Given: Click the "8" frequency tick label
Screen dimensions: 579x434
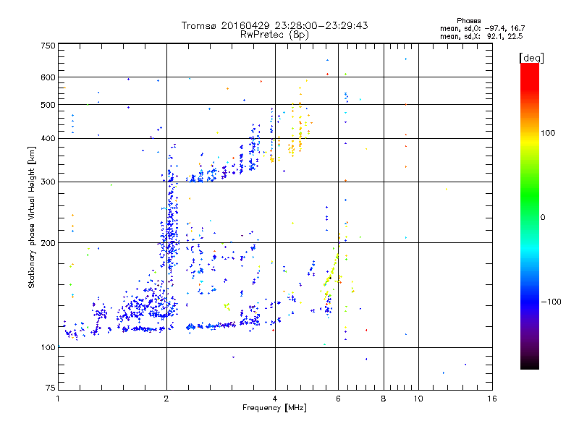Looking at the screenshot, I should click(x=384, y=399).
